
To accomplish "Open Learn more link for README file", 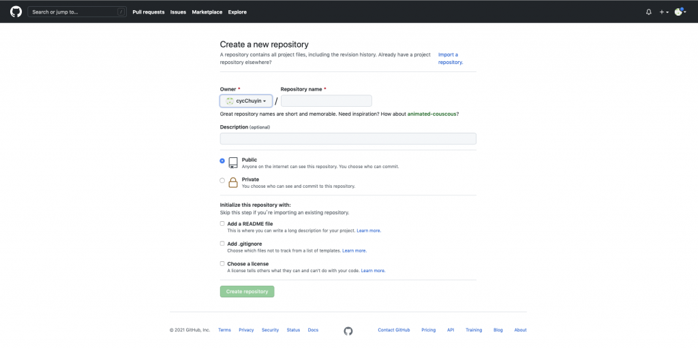I will click(x=369, y=231).
